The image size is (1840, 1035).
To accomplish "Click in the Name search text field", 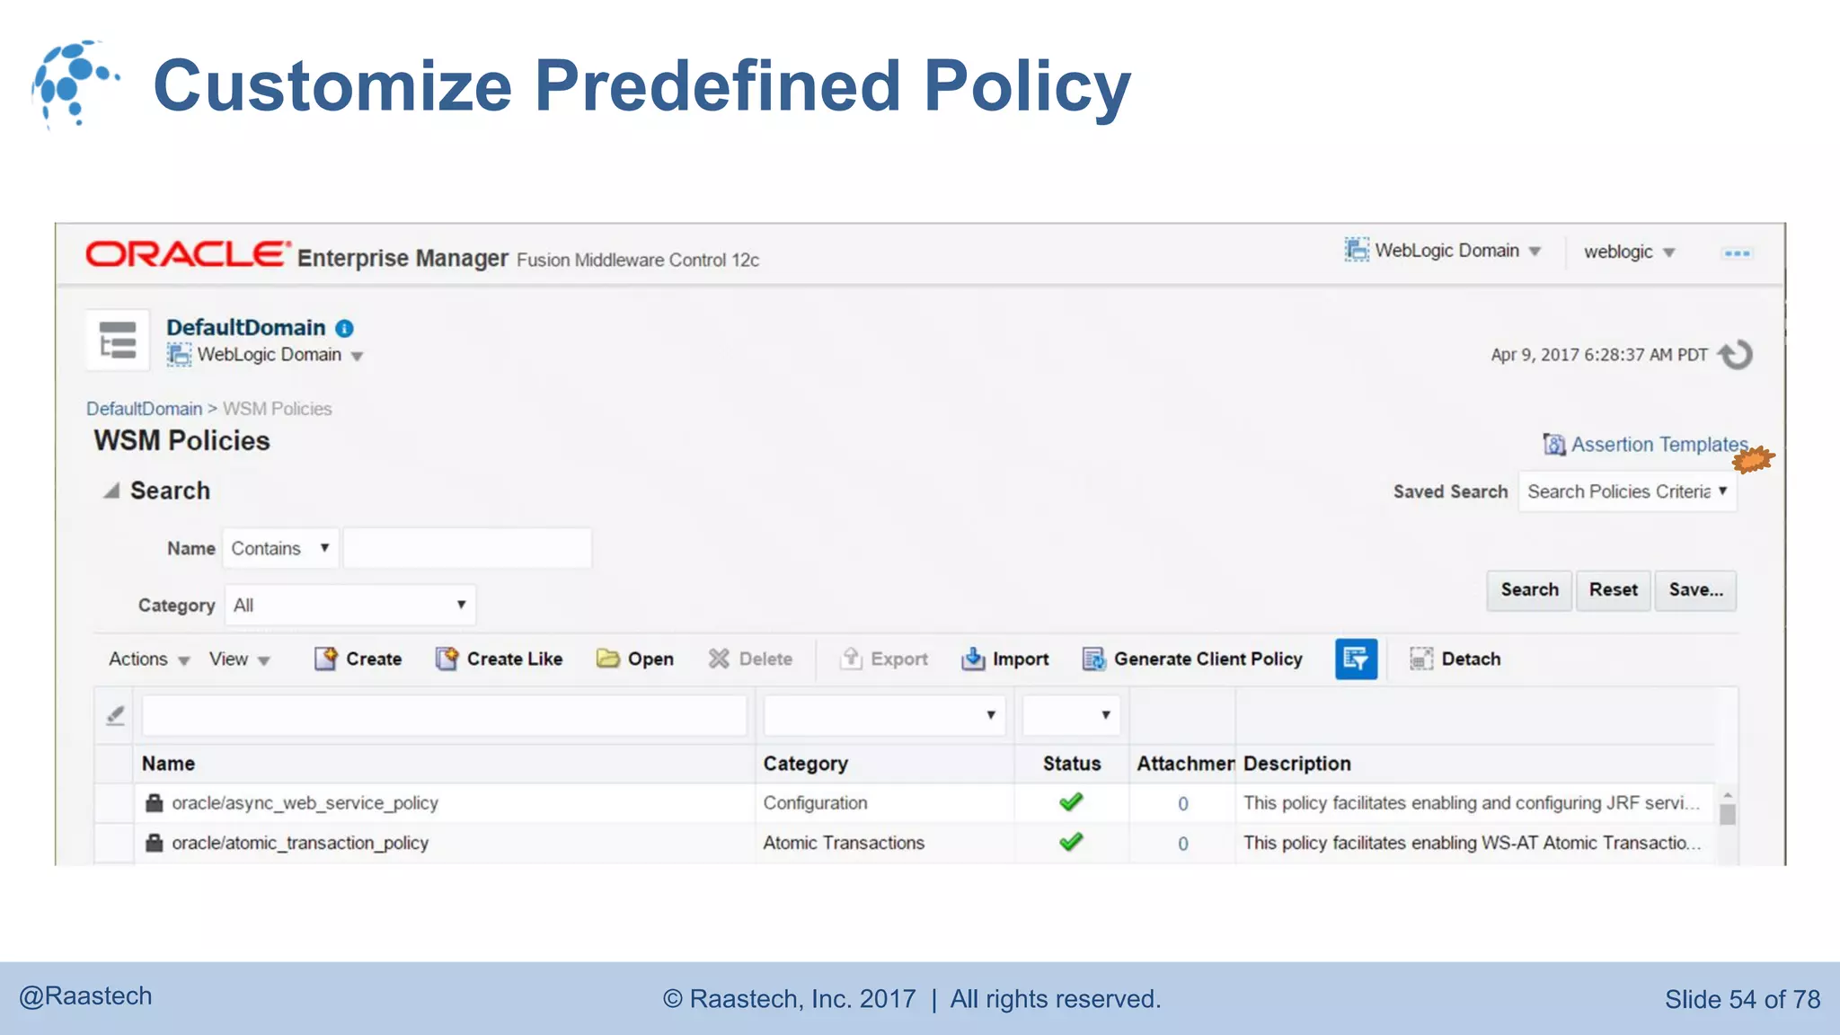I will [x=467, y=548].
